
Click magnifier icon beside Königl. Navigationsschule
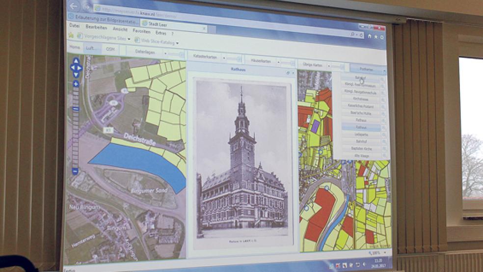(x=383, y=93)
